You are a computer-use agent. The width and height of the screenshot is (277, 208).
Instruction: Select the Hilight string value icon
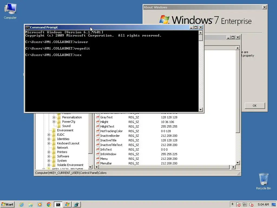click(x=98, y=122)
